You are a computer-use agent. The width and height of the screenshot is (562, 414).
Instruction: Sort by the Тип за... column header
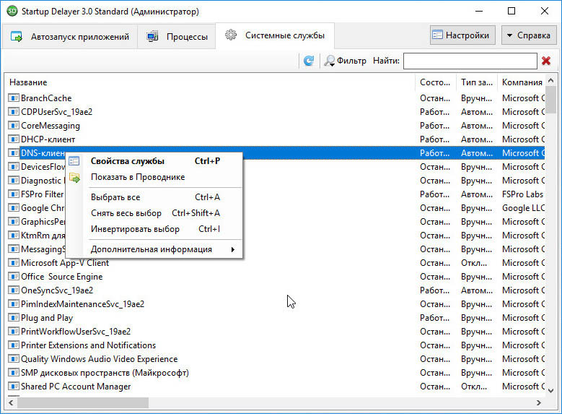click(477, 82)
